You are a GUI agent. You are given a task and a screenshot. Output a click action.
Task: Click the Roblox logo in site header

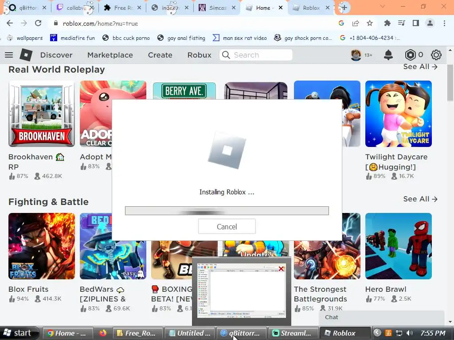(x=26, y=55)
